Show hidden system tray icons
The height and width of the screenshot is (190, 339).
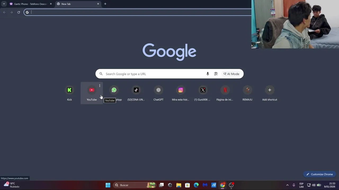pyautogui.click(x=287, y=185)
